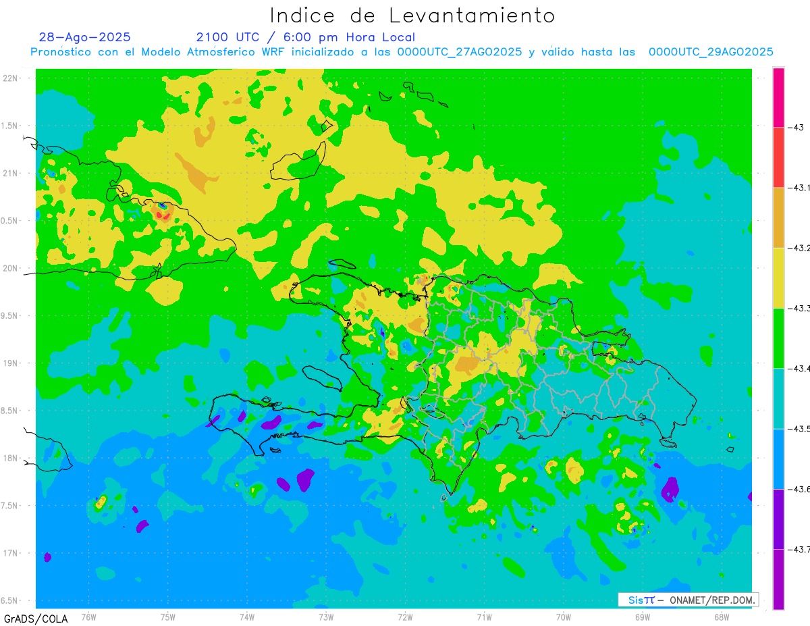The height and width of the screenshot is (626, 810).
Task: Click the '71W' longitude label
Action: [x=484, y=616]
